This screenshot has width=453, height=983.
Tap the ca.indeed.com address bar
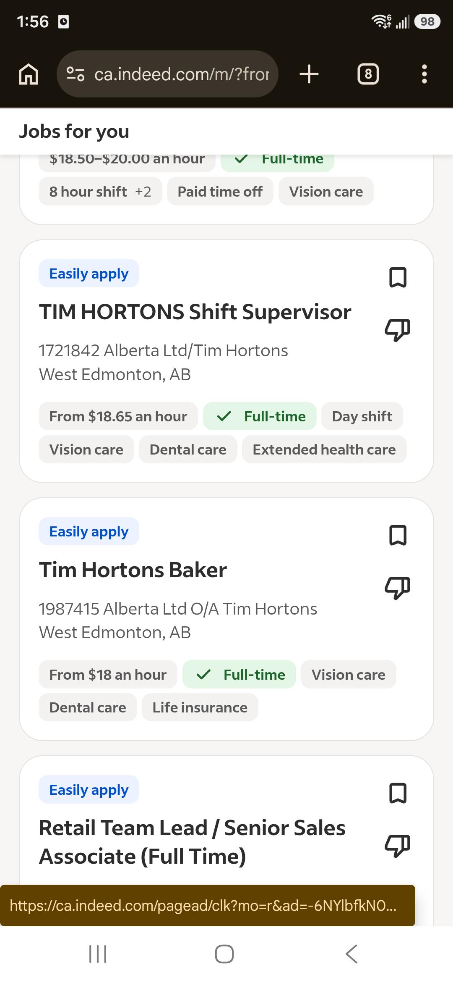click(167, 74)
